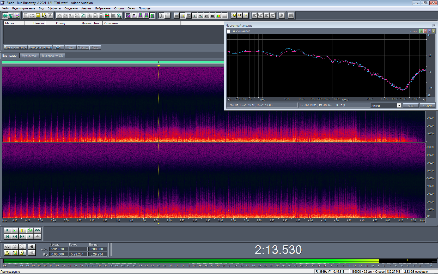Go to beginning transport button
This screenshot has height=274, width=438.
(x=7, y=236)
